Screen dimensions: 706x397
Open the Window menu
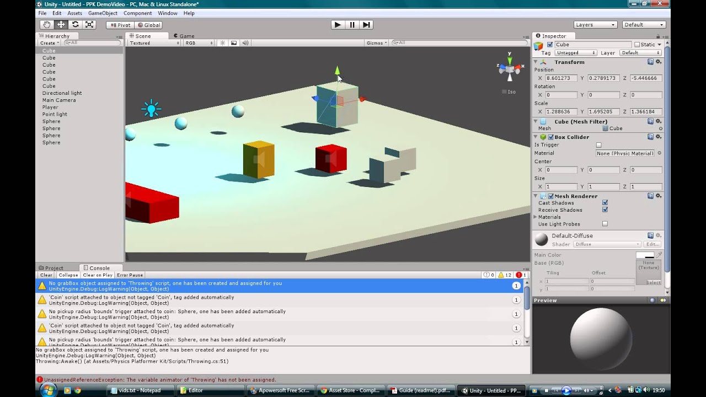pos(168,13)
